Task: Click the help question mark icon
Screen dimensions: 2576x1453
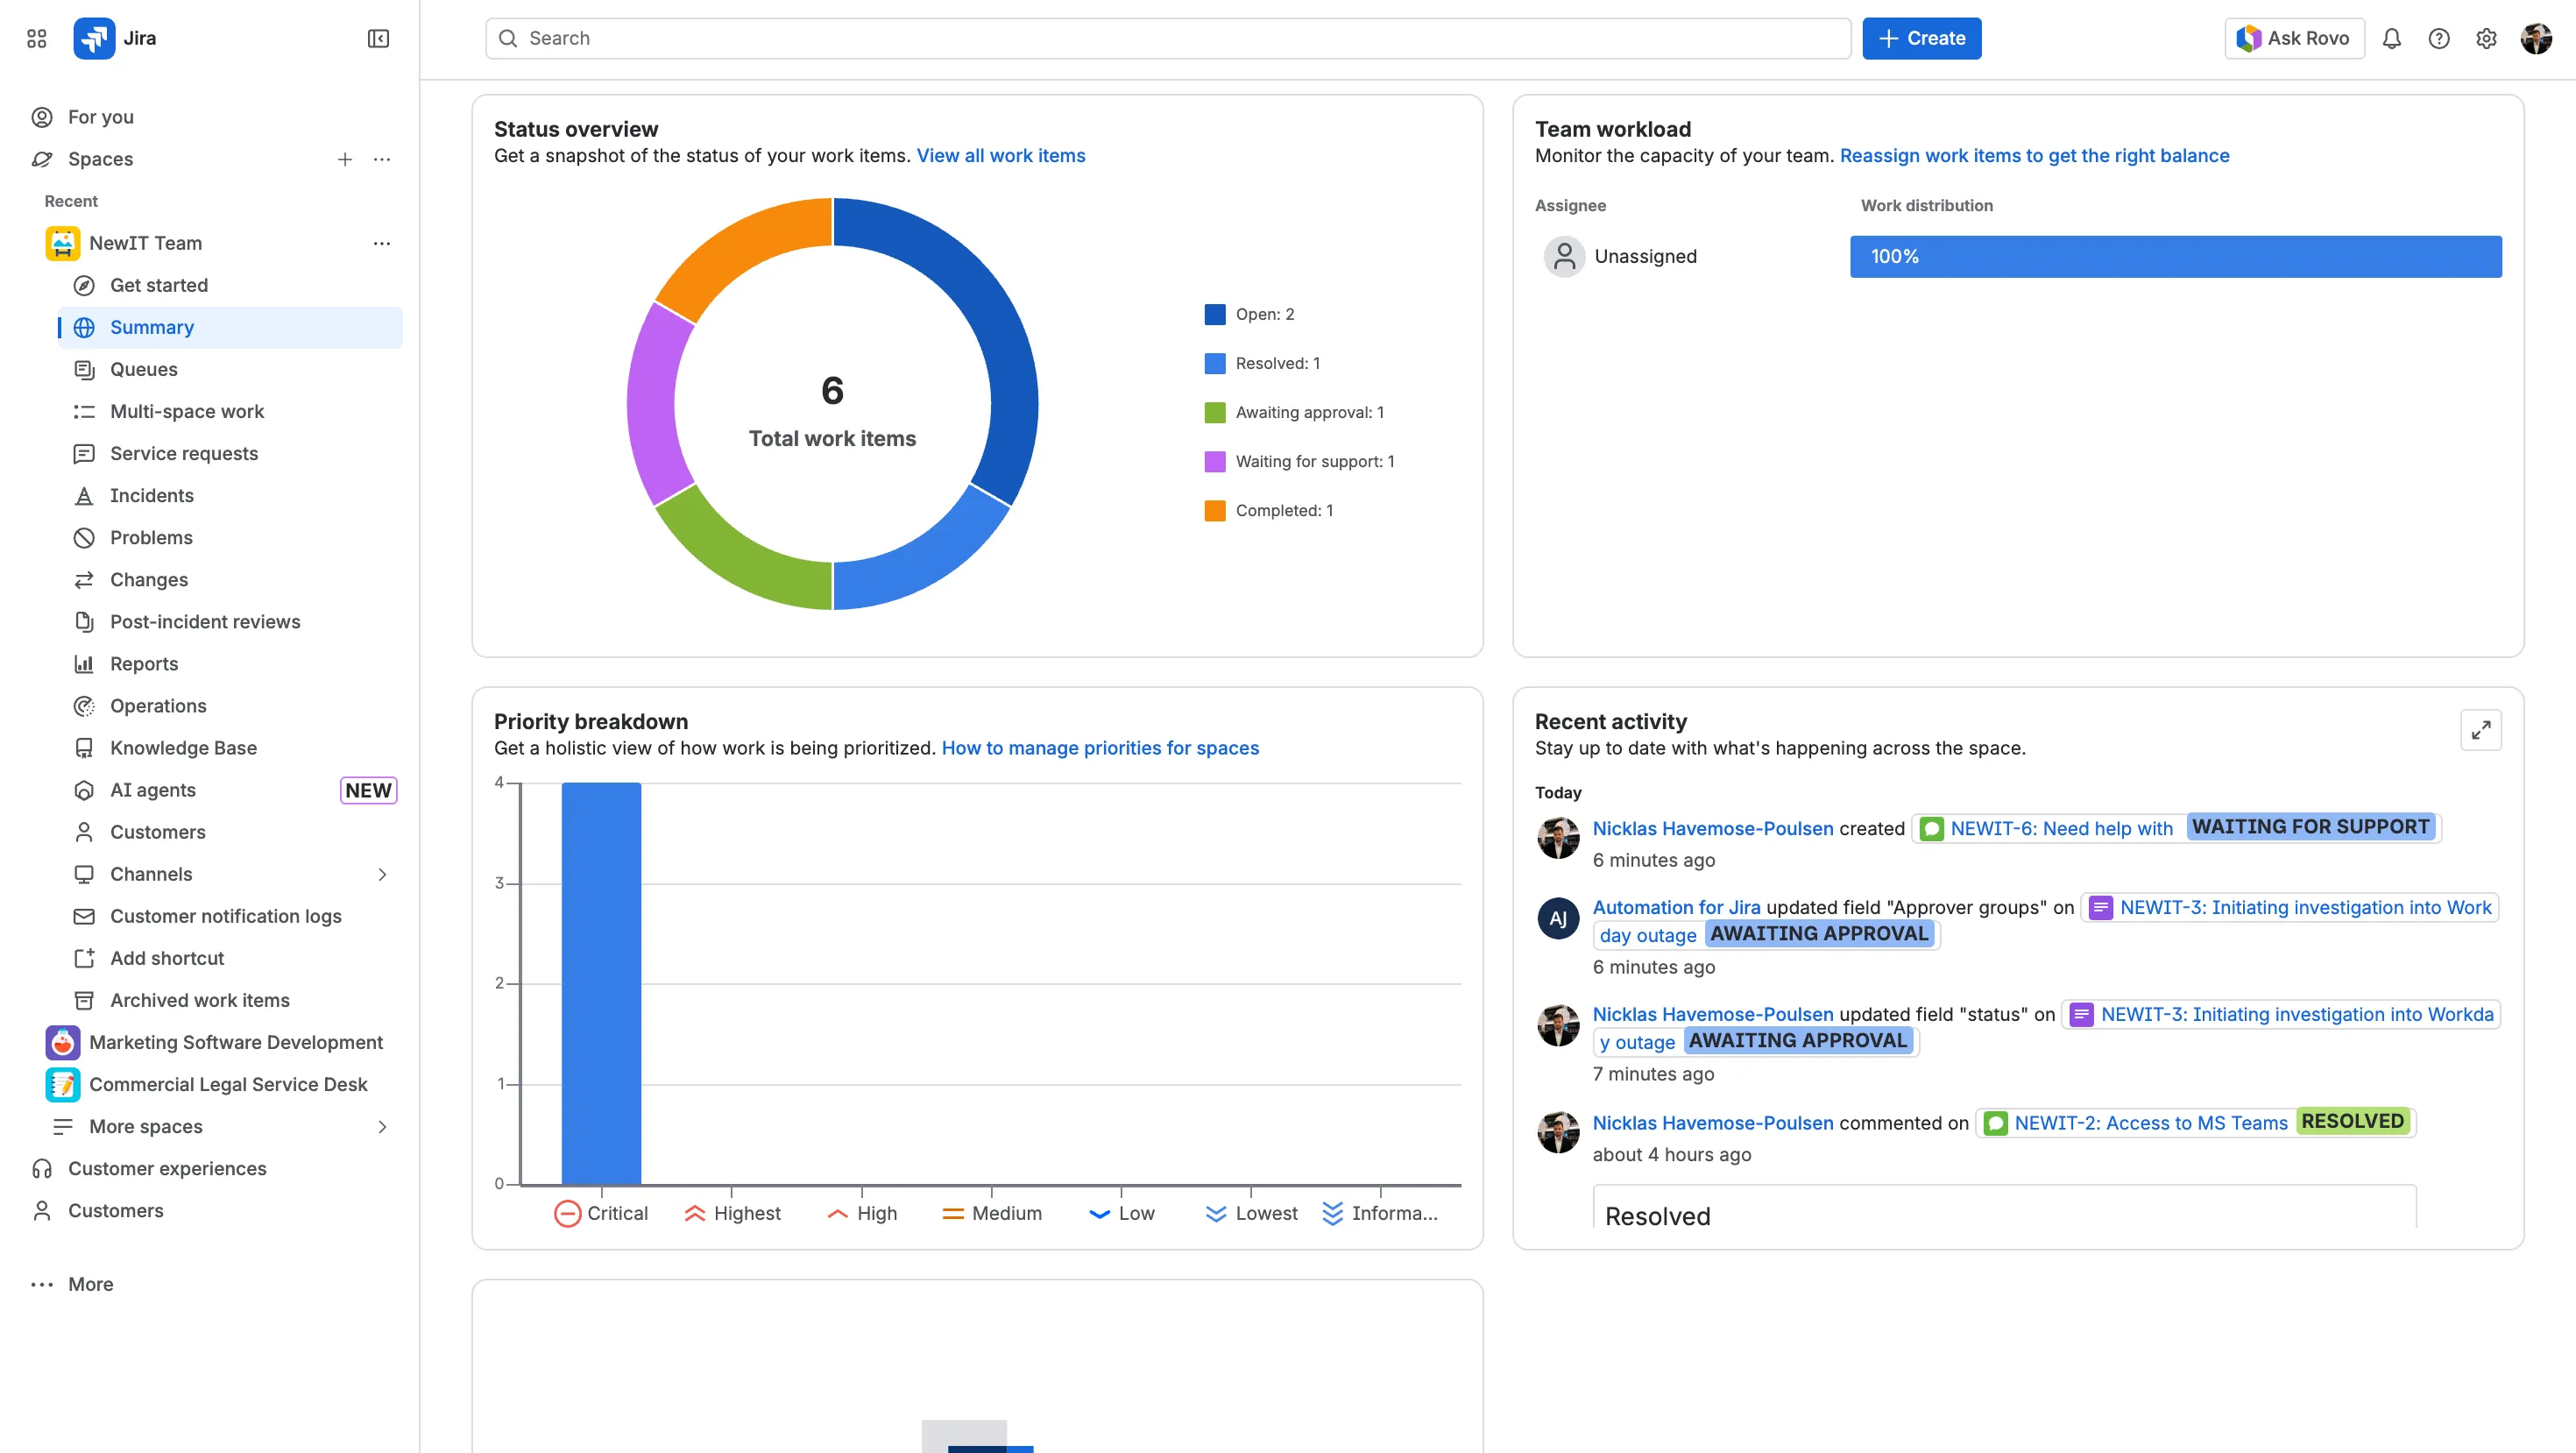Action: tap(2438, 38)
